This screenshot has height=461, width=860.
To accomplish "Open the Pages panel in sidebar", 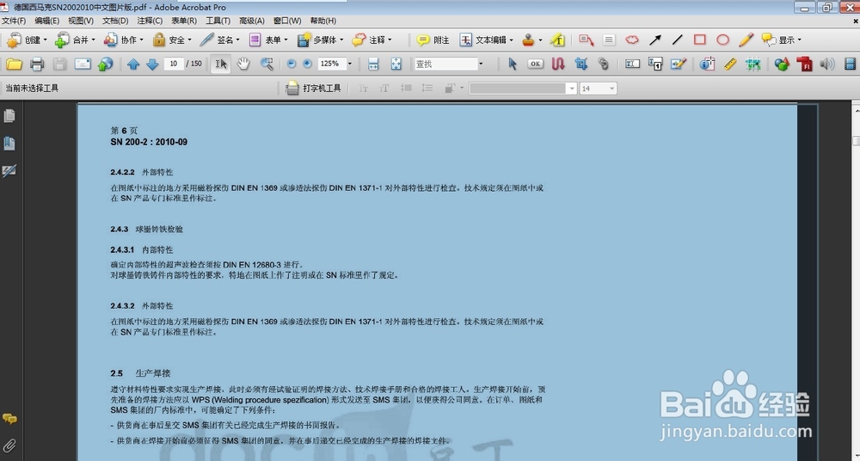I will (x=9, y=116).
